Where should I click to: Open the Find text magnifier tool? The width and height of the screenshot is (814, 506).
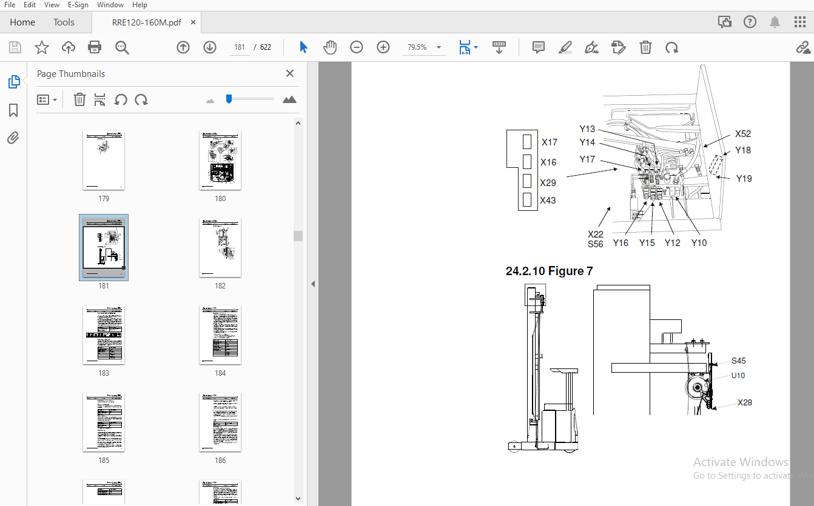[123, 47]
